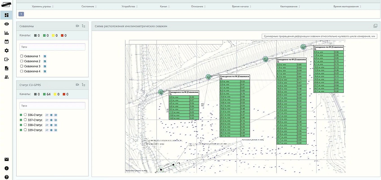Click the well marker for Скважина 2 on map
The height and width of the screenshot is (180, 381).
click(x=208, y=77)
